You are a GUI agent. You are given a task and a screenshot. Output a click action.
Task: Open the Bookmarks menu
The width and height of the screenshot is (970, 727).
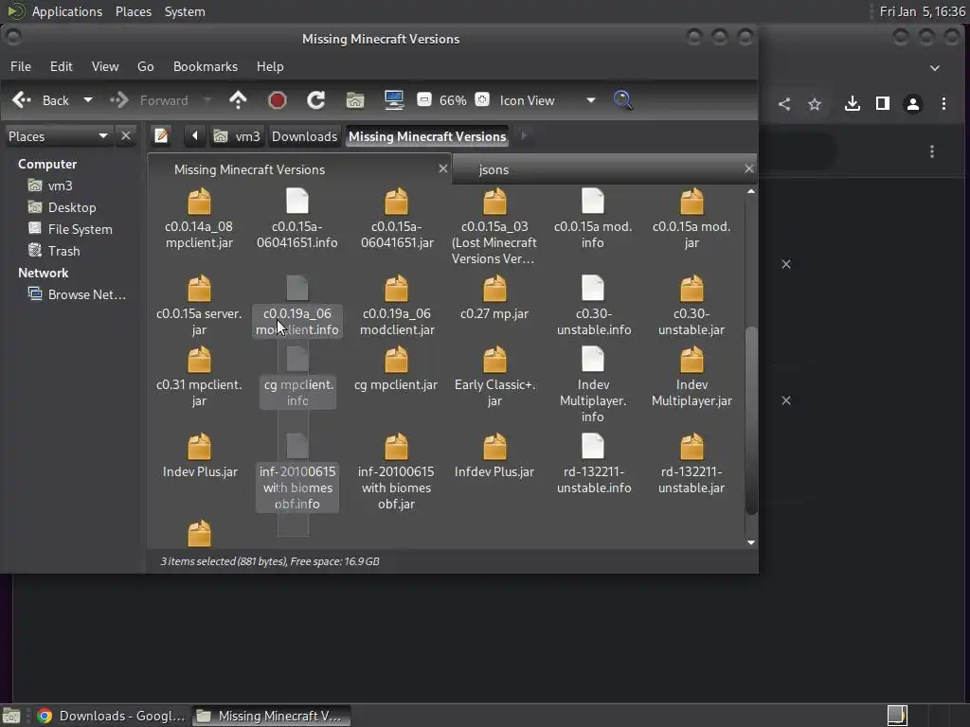pyautogui.click(x=206, y=66)
